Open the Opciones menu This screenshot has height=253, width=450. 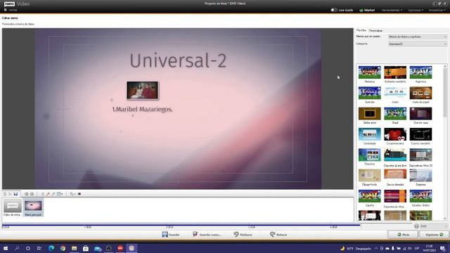[416, 10]
